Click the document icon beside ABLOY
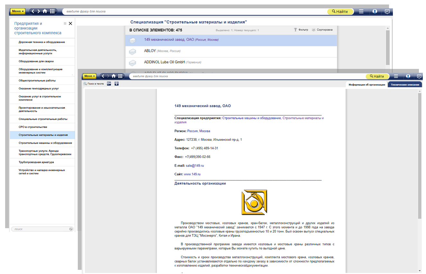This screenshot has width=426, height=274. tap(132, 51)
